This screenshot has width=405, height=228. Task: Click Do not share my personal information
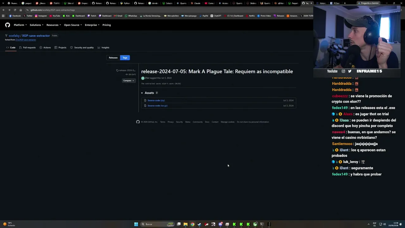[253, 122]
